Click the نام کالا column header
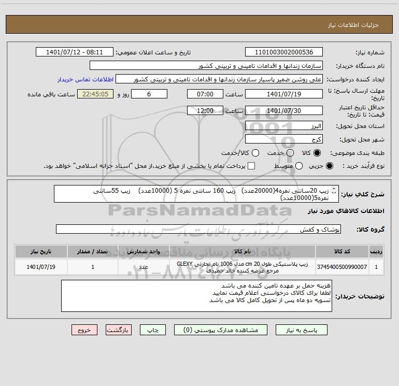This screenshot has width=399, height=386. [243, 252]
